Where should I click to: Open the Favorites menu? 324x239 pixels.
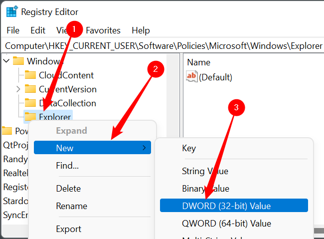coord(103,30)
